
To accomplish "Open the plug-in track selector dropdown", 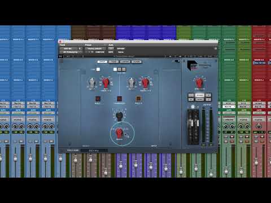I will click(x=71, y=48).
